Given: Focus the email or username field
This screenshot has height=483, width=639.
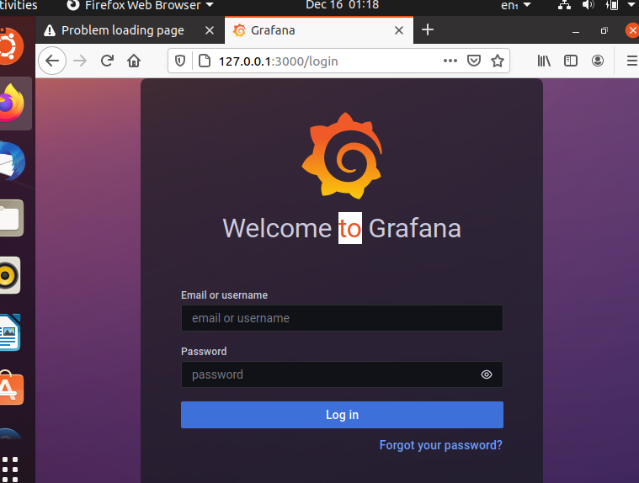Looking at the screenshot, I should (342, 318).
